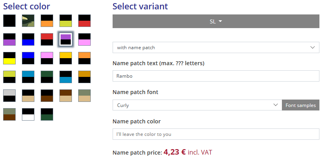The image size is (321, 162).
Task: Open the Curly font dropdown
Action: click(x=197, y=105)
